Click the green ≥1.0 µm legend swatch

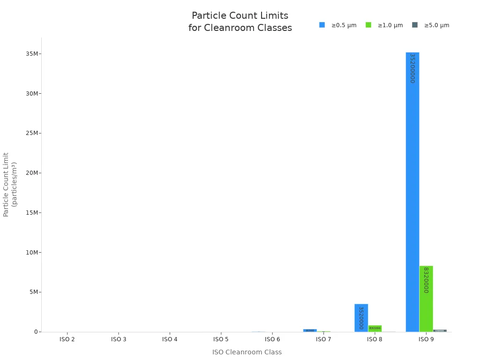[x=368, y=25]
